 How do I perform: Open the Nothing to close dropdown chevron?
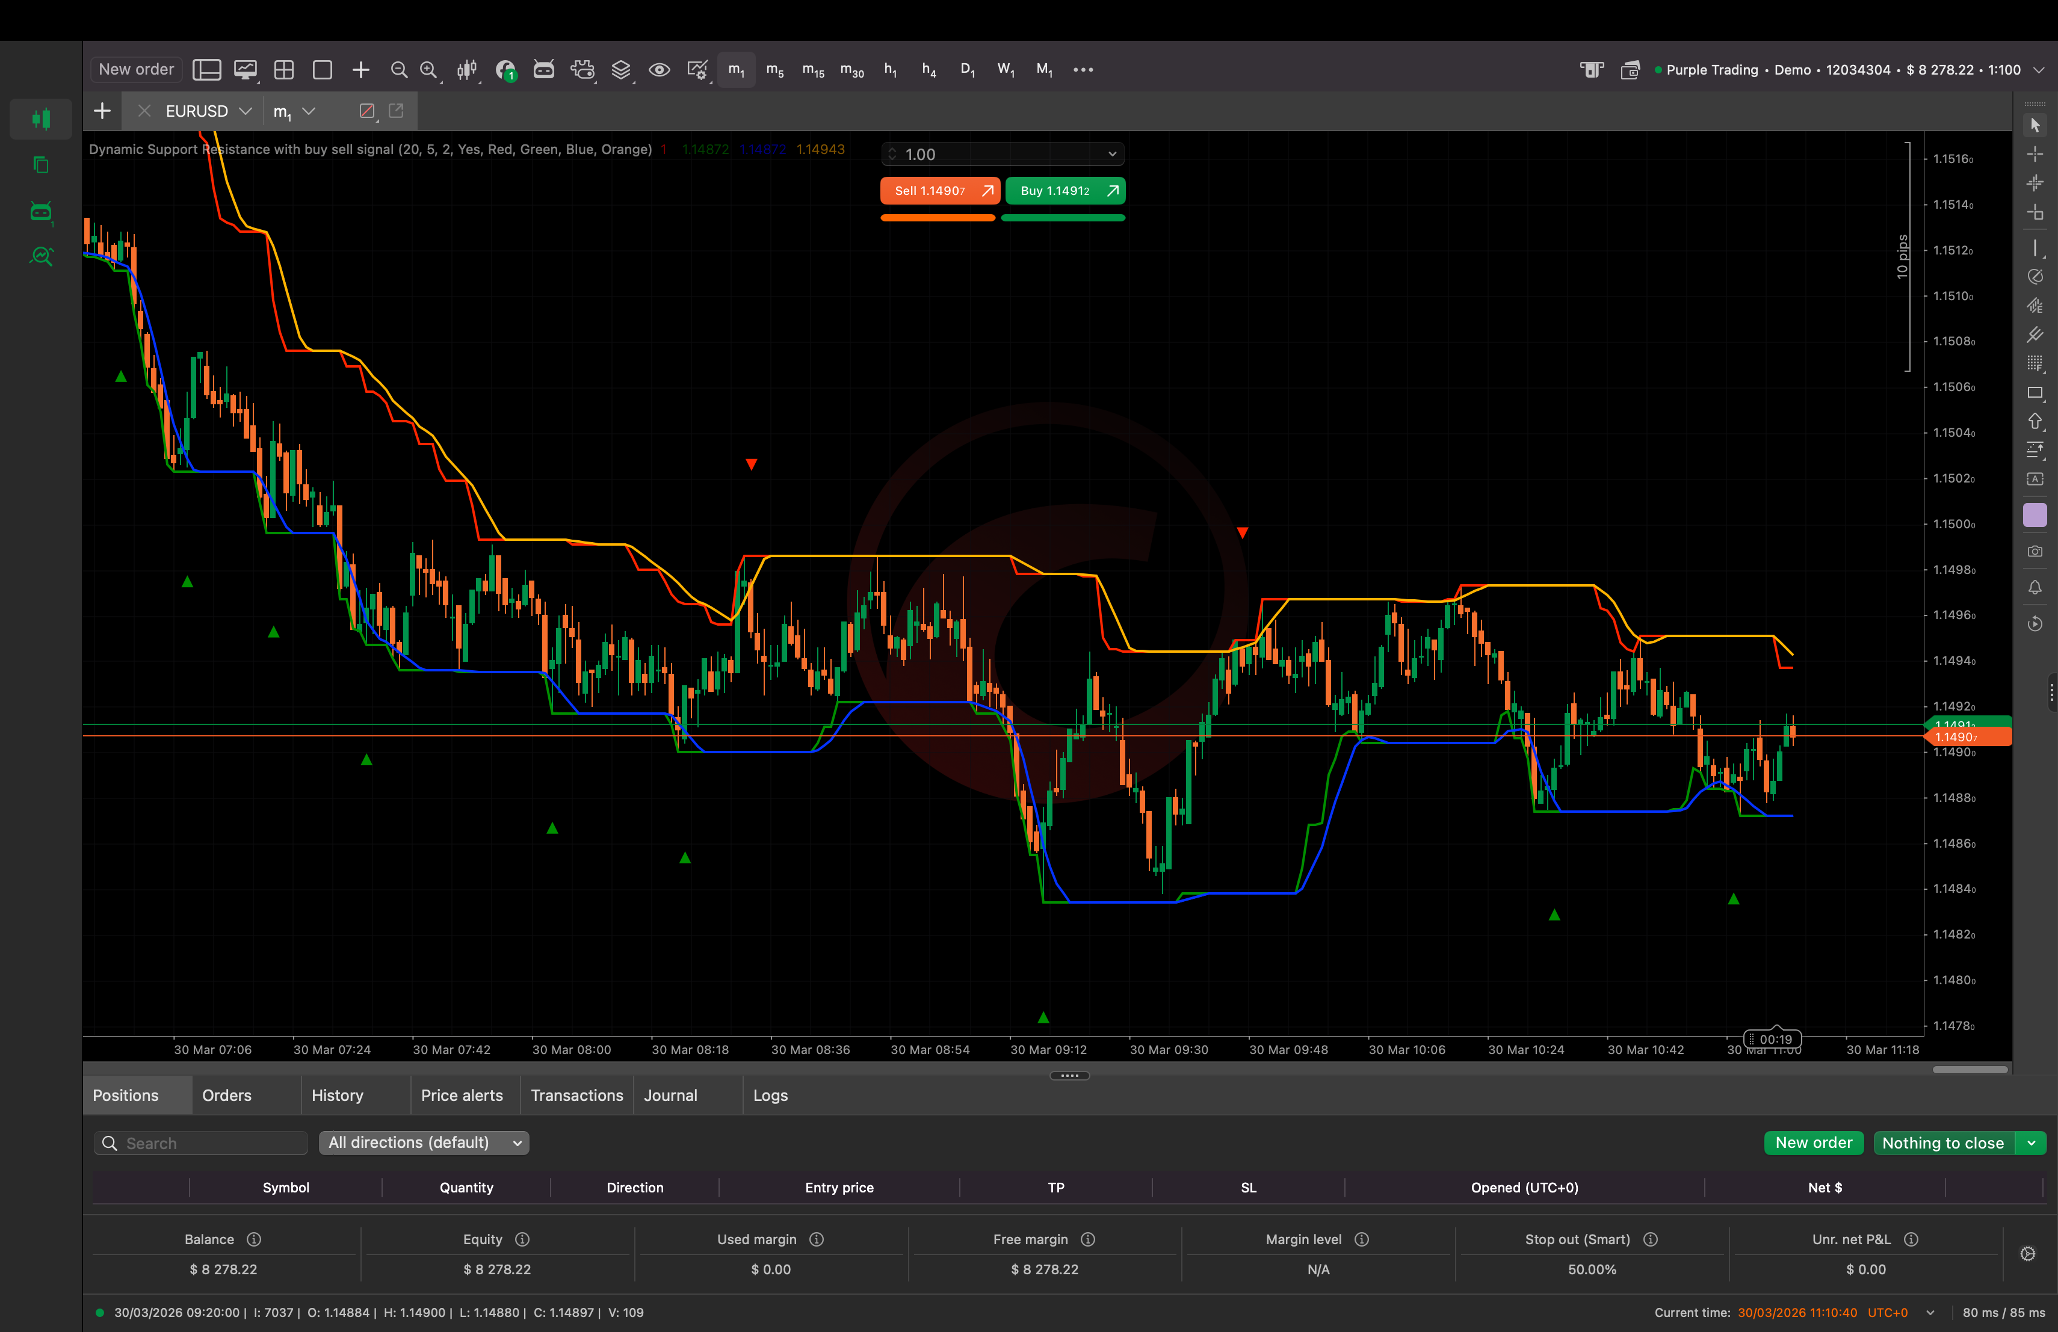2034,1142
